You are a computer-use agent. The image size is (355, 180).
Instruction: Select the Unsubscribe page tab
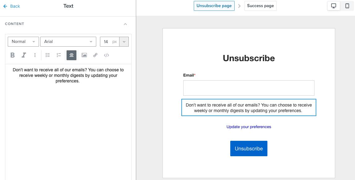point(214,6)
